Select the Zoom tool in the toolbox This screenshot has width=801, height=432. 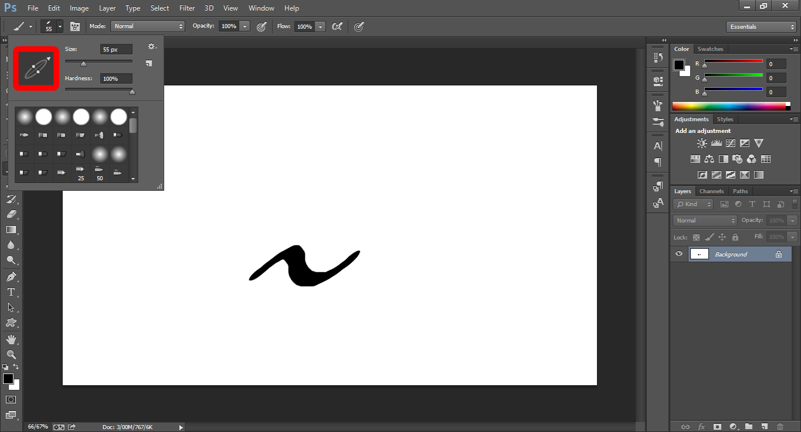tap(11, 355)
